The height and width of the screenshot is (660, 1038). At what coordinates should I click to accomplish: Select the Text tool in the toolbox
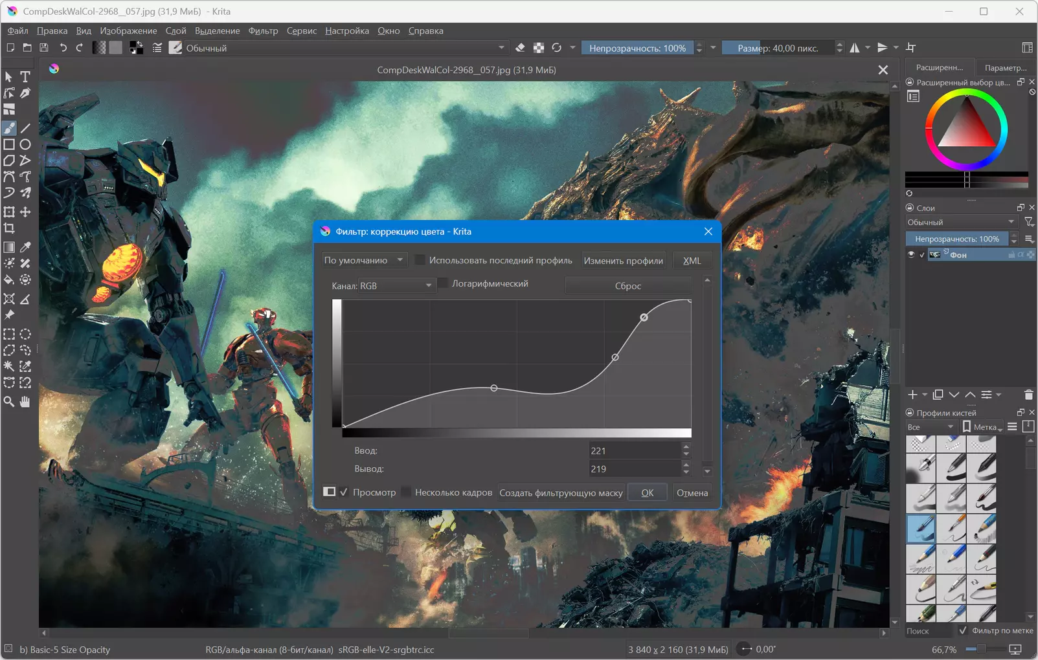click(25, 77)
